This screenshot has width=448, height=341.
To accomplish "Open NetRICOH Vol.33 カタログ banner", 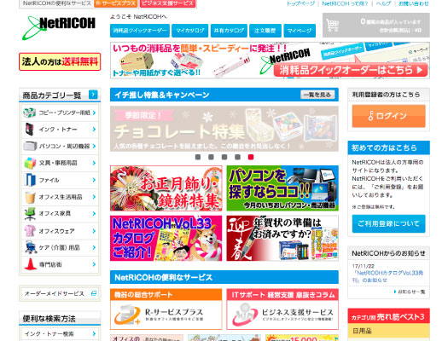I will pos(166,238).
